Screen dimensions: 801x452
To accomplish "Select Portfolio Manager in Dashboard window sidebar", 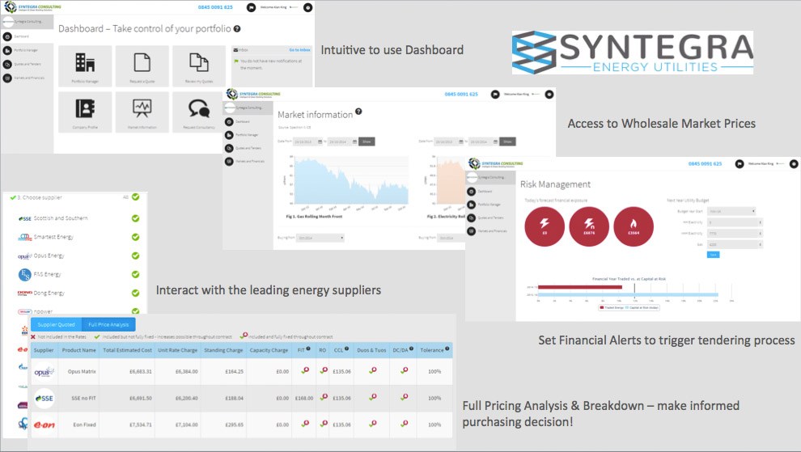I will [x=27, y=51].
